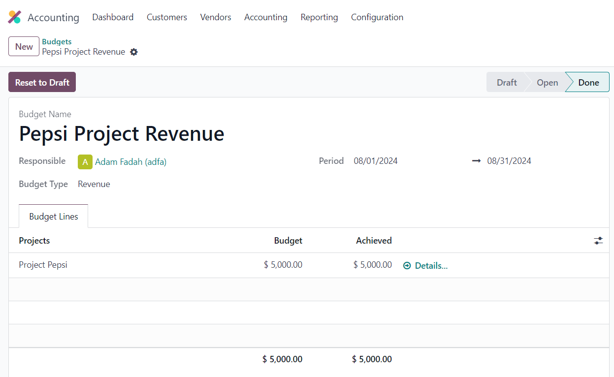Click the Period field label
The width and height of the screenshot is (614, 377).
coord(331,161)
